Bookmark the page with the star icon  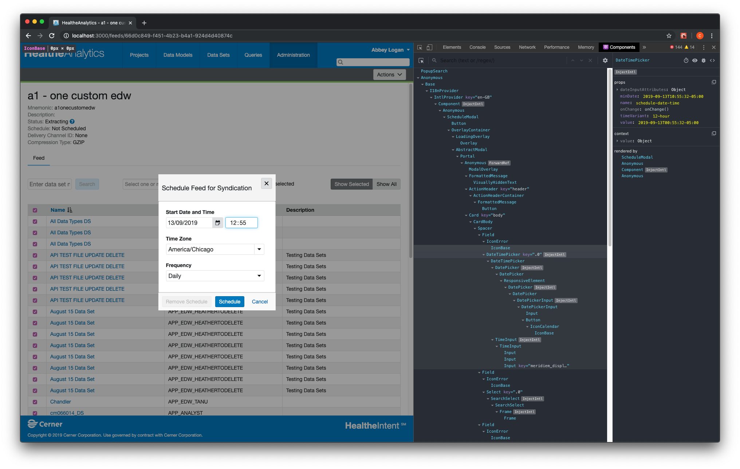(669, 36)
